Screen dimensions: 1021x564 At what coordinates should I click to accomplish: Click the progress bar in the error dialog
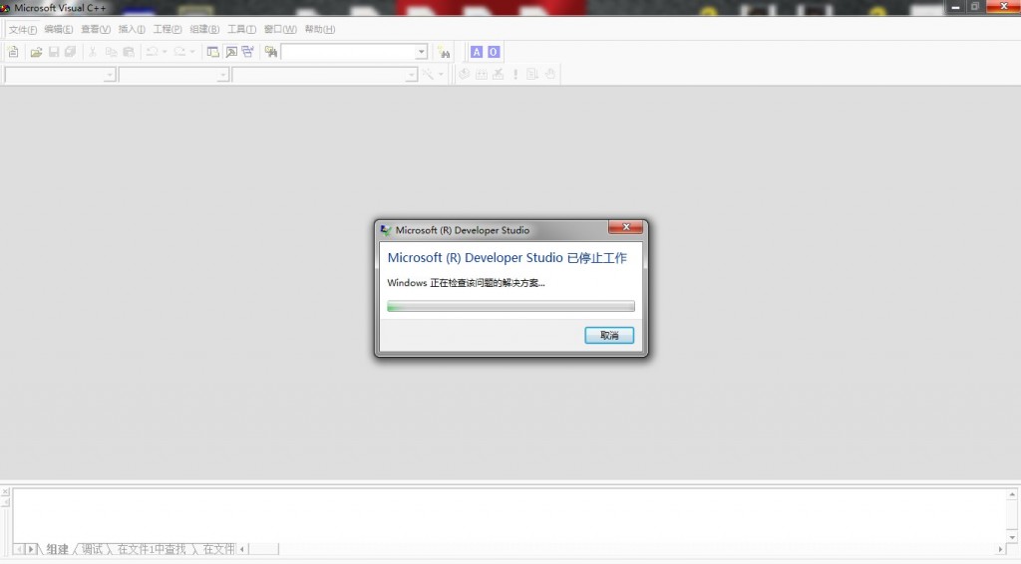click(510, 306)
